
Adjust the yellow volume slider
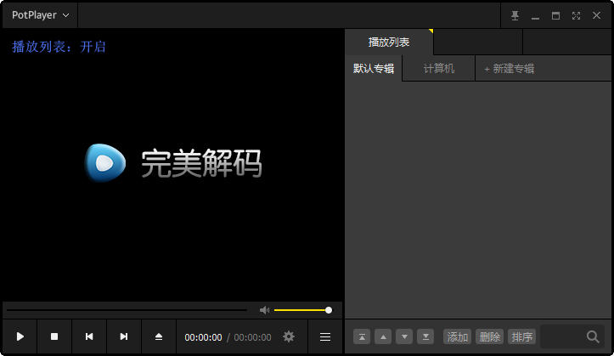[x=303, y=310]
